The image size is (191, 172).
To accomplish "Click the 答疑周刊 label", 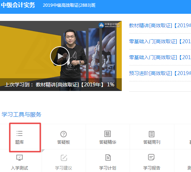I will (x=152, y=142).
